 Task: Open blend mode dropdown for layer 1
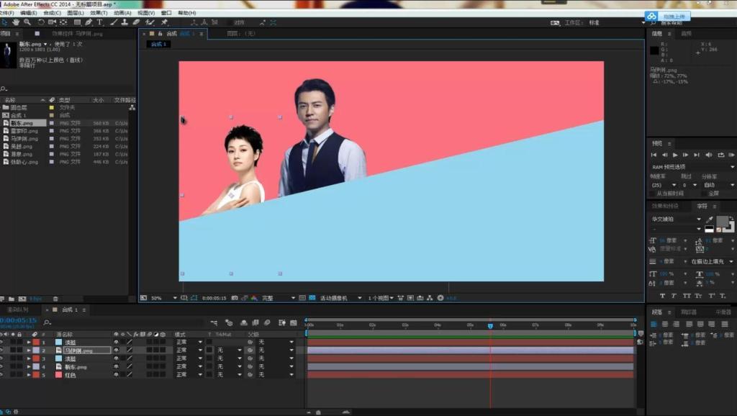coord(189,342)
